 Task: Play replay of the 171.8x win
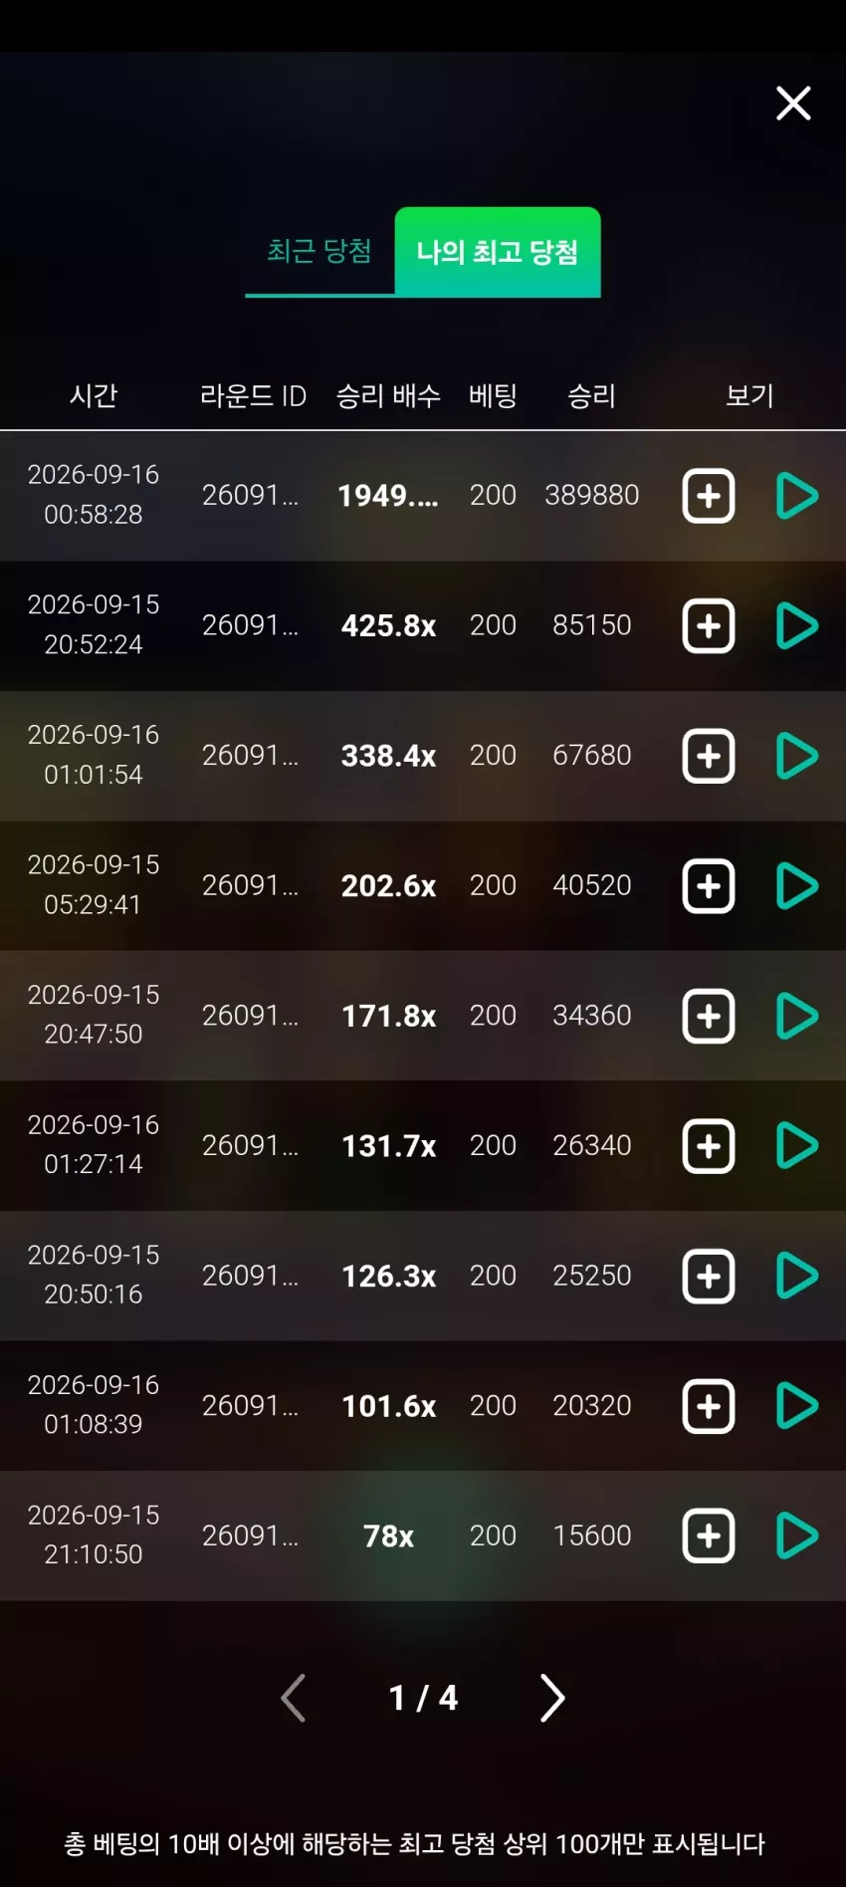point(796,1016)
